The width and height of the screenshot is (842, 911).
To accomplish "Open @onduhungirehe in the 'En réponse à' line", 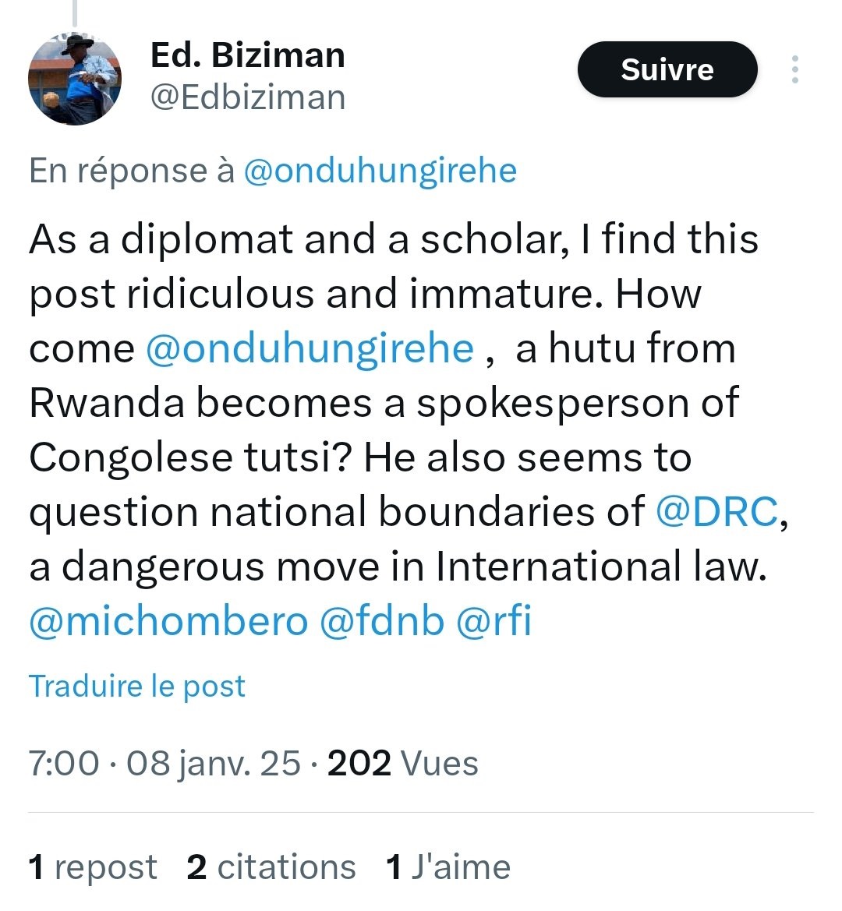I will 380,171.
